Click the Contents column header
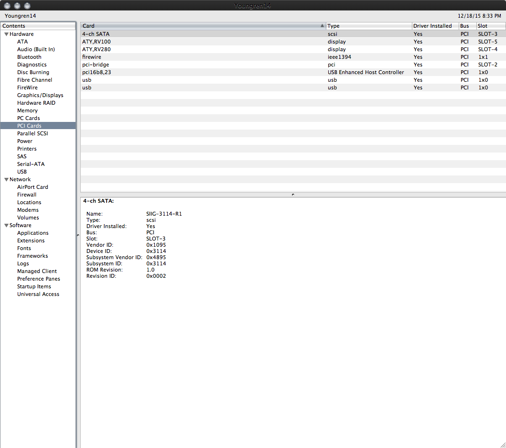The height and width of the screenshot is (448, 506). [38, 26]
